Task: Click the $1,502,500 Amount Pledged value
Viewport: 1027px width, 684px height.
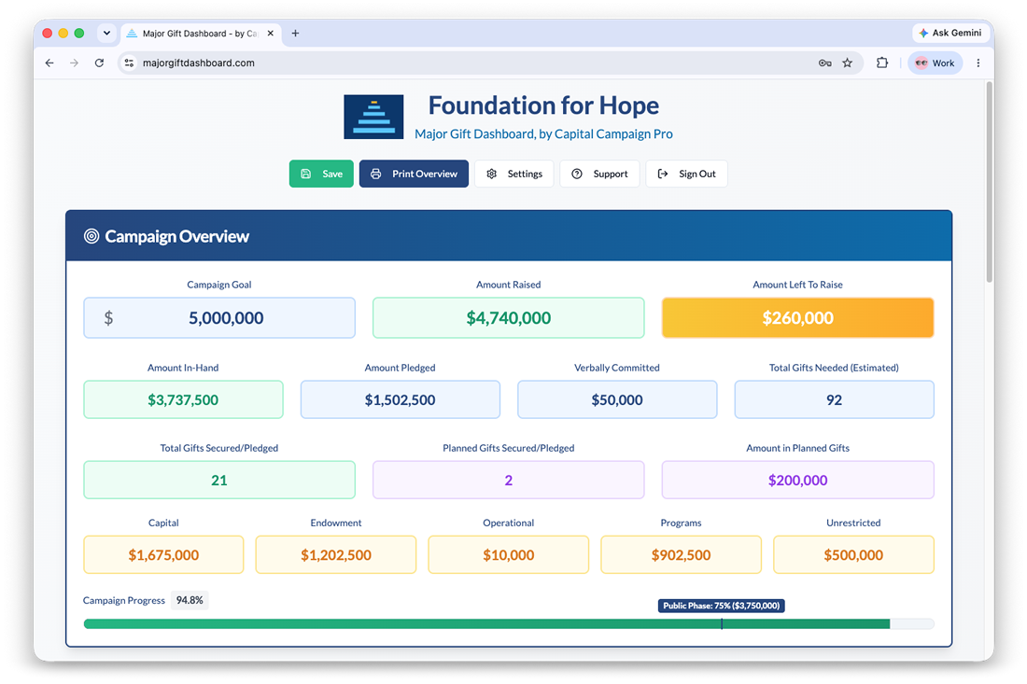Action: (x=401, y=399)
